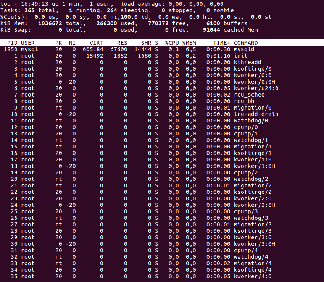Click the migration/1 process name
The height and width of the screenshot is (282, 324).
click(253, 147)
